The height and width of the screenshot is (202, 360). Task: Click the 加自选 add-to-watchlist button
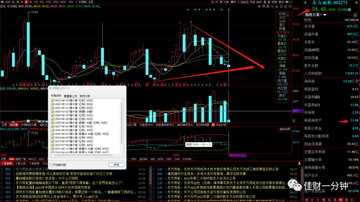click(x=245, y=2)
